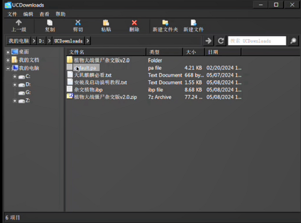Expand the C: drive node
The image size is (301, 223).
[15, 76]
